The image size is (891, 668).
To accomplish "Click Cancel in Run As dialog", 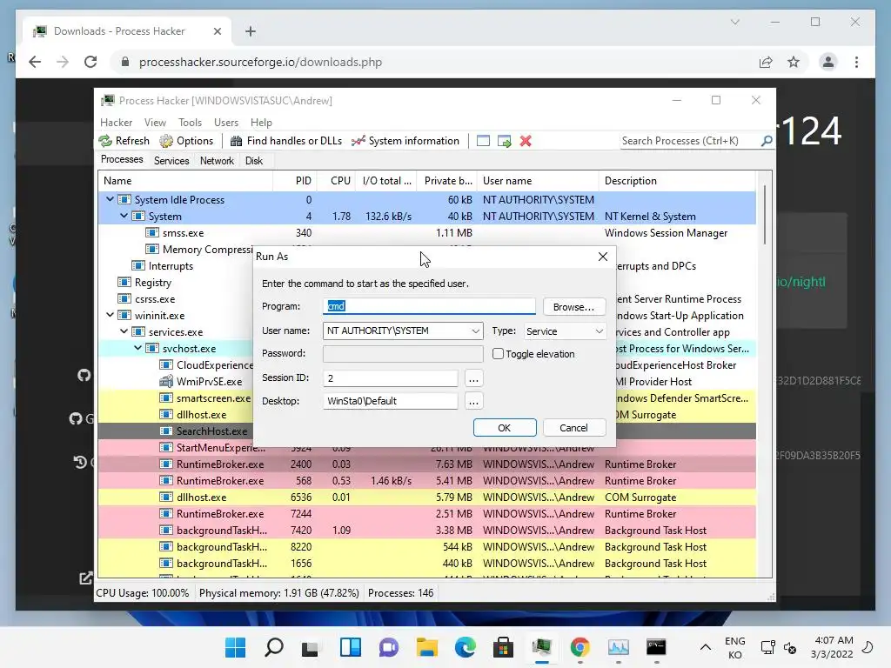I will point(574,428).
